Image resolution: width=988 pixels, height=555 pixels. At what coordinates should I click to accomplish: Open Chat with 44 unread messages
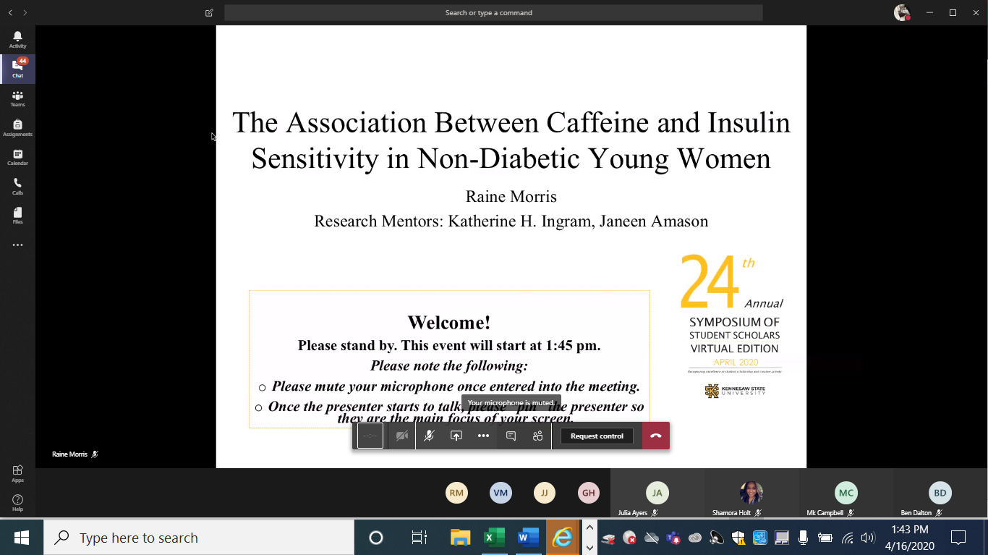click(x=17, y=69)
